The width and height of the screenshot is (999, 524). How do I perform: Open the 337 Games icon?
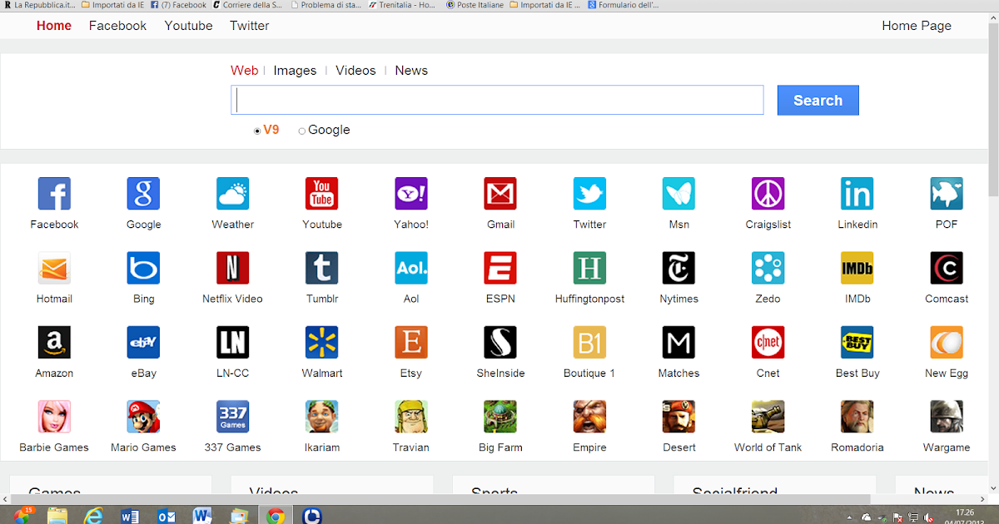pyautogui.click(x=232, y=417)
